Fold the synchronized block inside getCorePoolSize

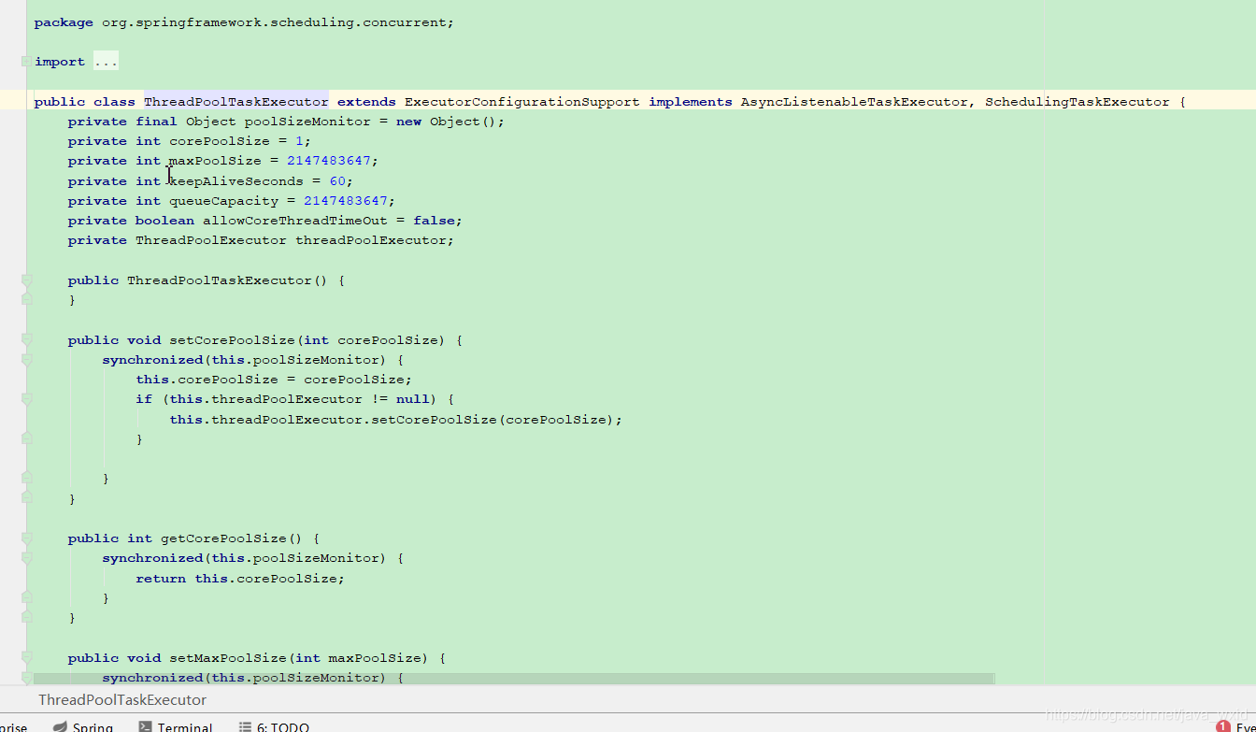[x=27, y=558]
